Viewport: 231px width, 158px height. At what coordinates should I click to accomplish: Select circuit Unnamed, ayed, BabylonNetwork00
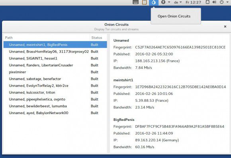pyautogui.click(x=55, y=113)
